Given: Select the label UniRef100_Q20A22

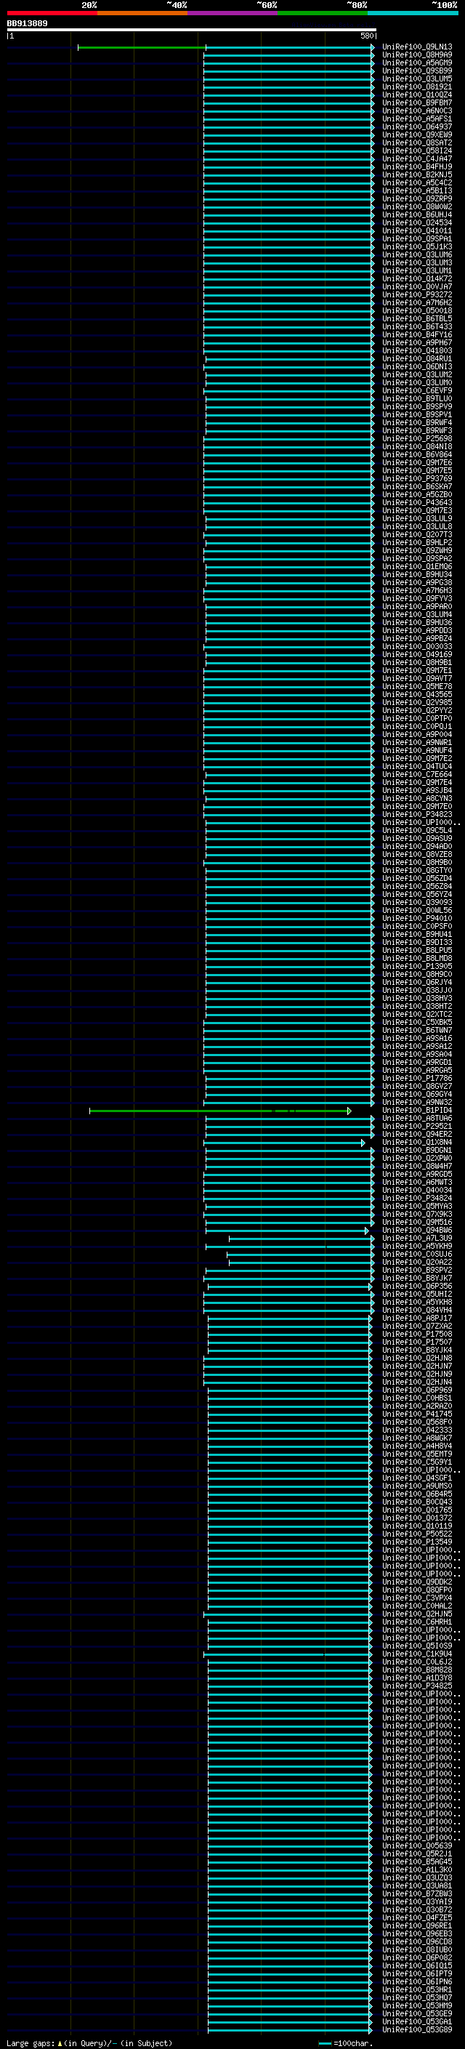Looking at the screenshot, I should click(x=416, y=1263).
